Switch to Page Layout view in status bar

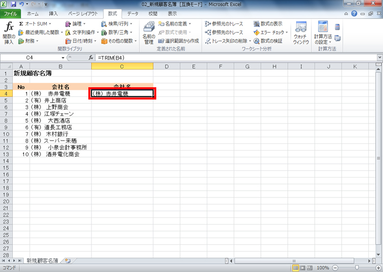tap(303, 268)
